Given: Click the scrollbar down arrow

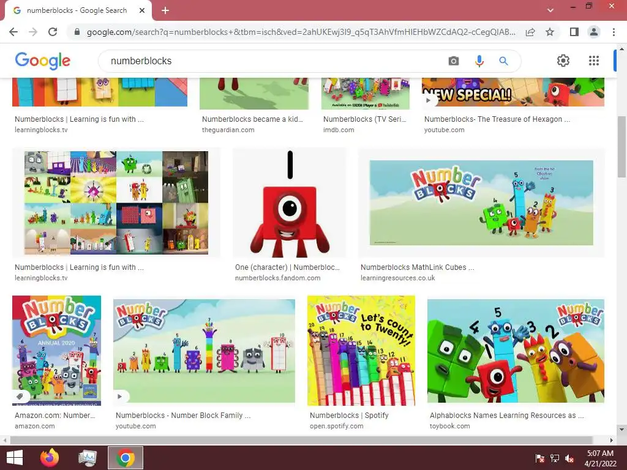Looking at the screenshot, I should pos(621,430).
